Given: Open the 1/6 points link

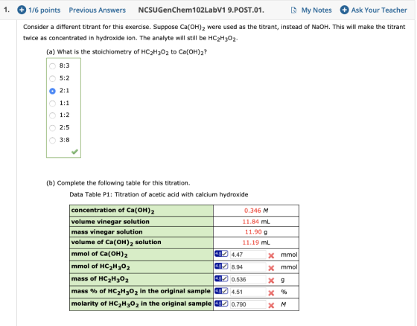Looking at the screenshot, I should coord(45,10).
